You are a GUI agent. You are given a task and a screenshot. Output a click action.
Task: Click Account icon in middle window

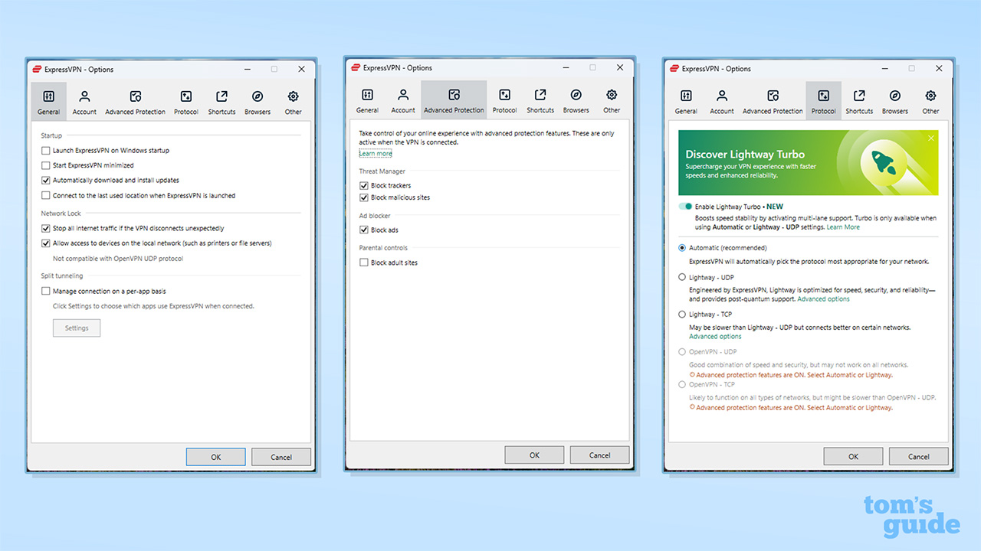pyautogui.click(x=403, y=95)
